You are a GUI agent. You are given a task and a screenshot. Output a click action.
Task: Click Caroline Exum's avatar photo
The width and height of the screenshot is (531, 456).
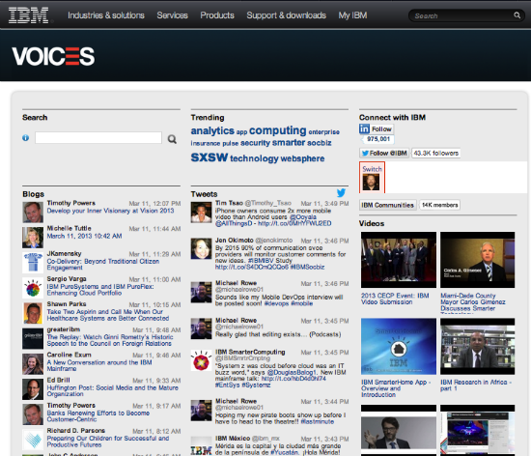point(33,364)
